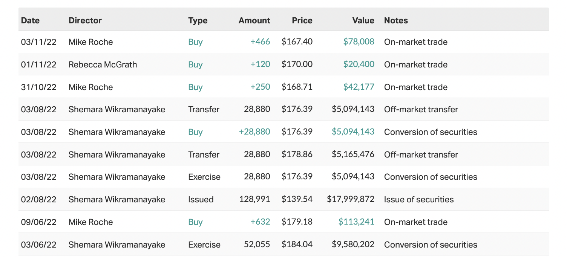Click the Date column header
This screenshot has width=567, height=257.
pyautogui.click(x=30, y=20)
